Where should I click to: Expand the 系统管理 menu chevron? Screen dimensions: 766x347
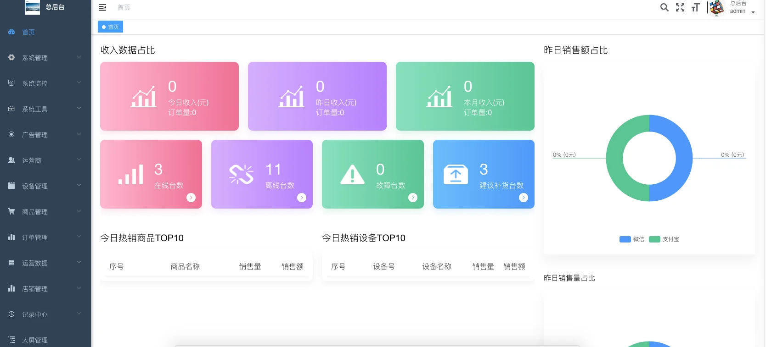pyautogui.click(x=79, y=57)
